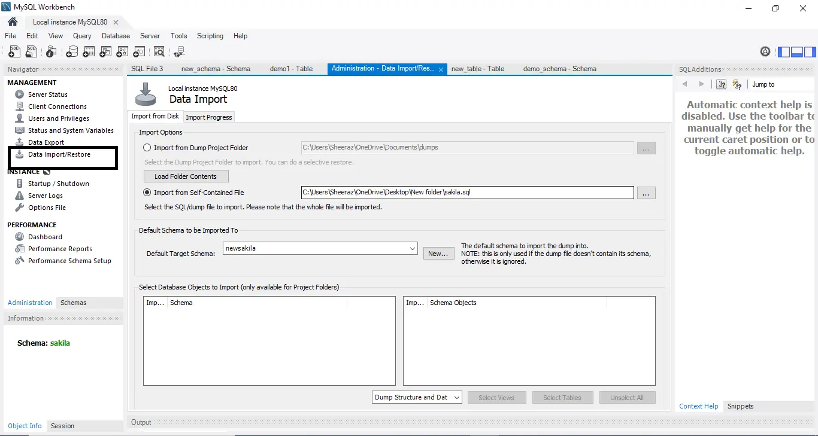This screenshot has height=436, width=818.
Task: Select Import from Dump Project Folder option
Action: [x=147, y=148]
